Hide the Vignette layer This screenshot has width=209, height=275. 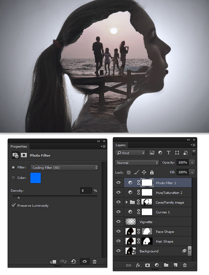pos(118,221)
